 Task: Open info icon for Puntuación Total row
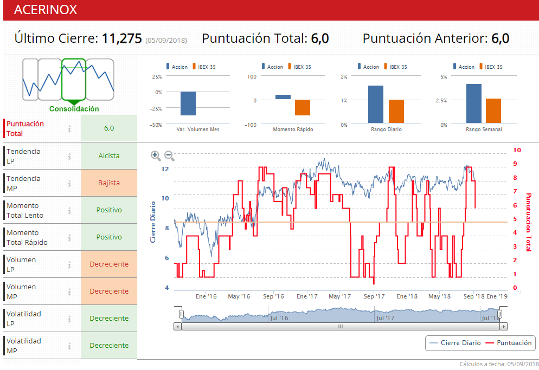click(69, 129)
